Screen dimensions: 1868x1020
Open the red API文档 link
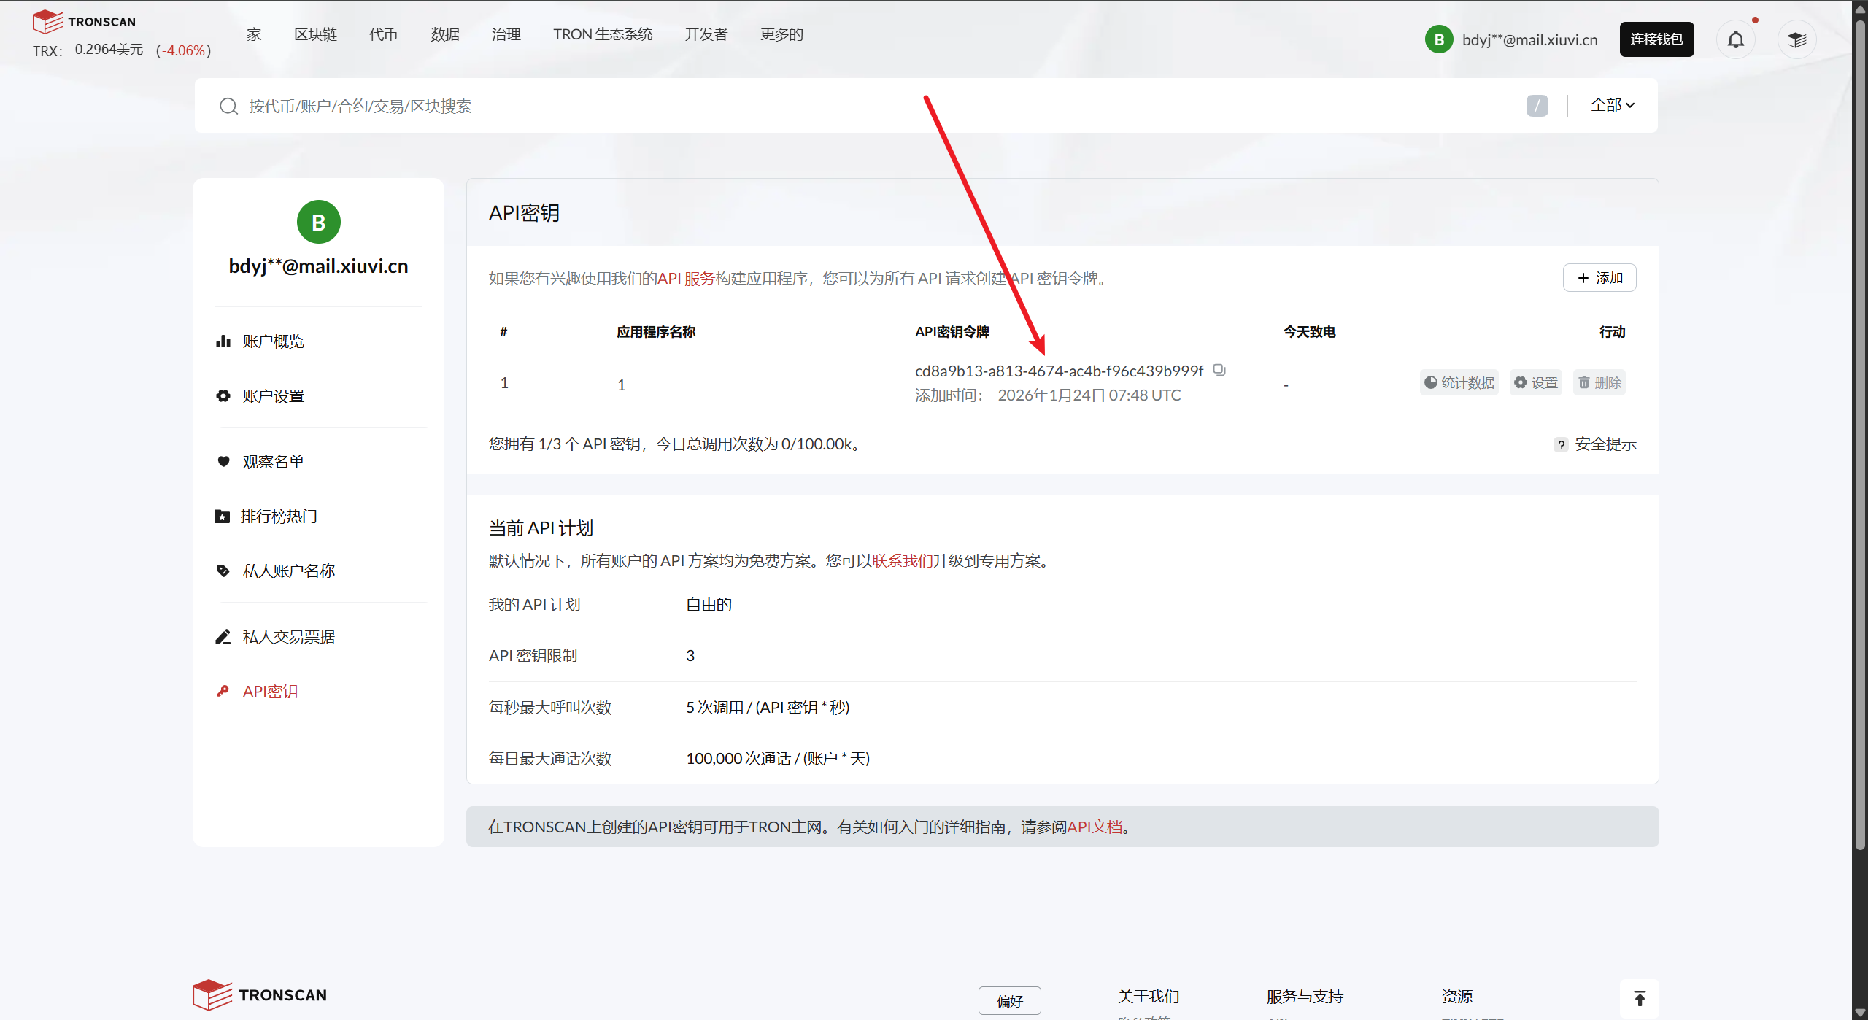coord(1095,827)
